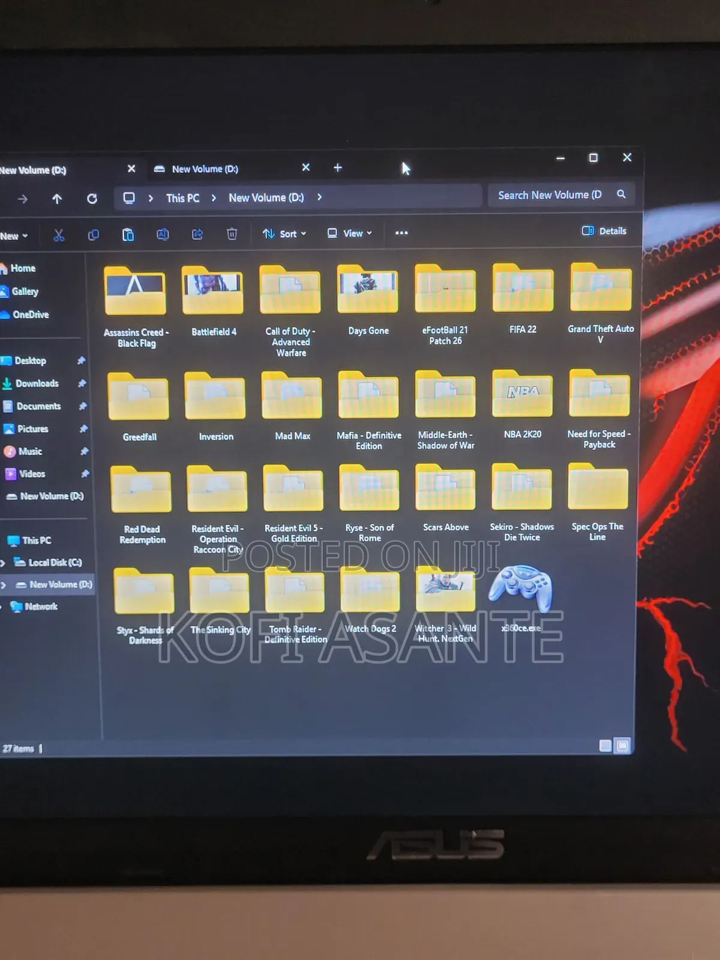Unpin Desktop from Quick access
The width and height of the screenshot is (720, 960).
(81, 361)
